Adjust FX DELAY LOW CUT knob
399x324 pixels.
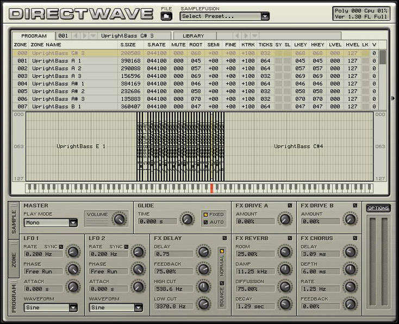click(203, 304)
